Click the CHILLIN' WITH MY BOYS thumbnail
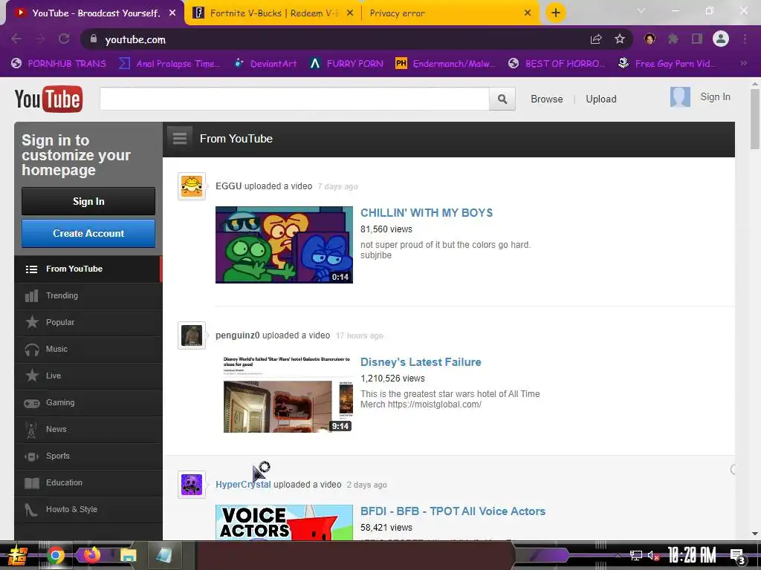The width and height of the screenshot is (761, 570). (x=284, y=245)
